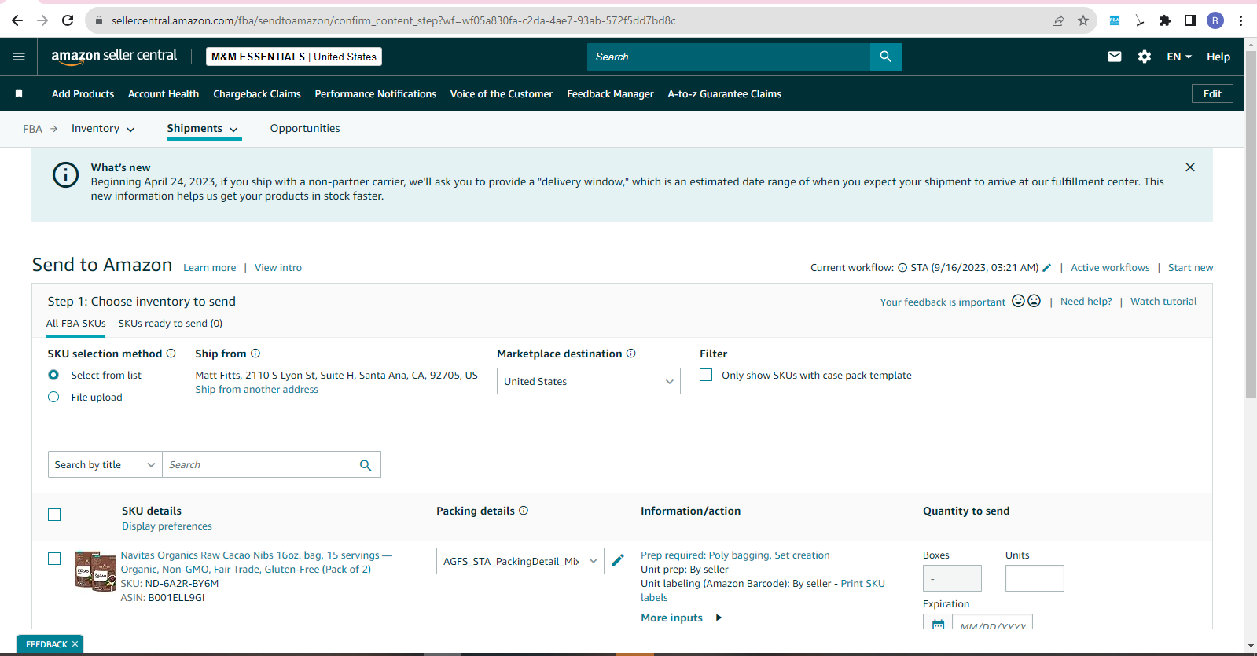The height and width of the screenshot is (656, 1257).
Task: Open the Marketplace destination United States dropdown
Action: pos(589,381)
